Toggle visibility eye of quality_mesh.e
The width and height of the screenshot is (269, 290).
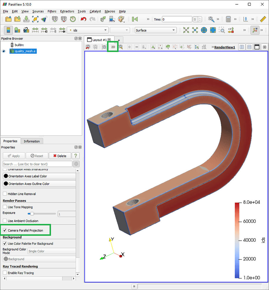pyautogui.click(x=4, y=51)
